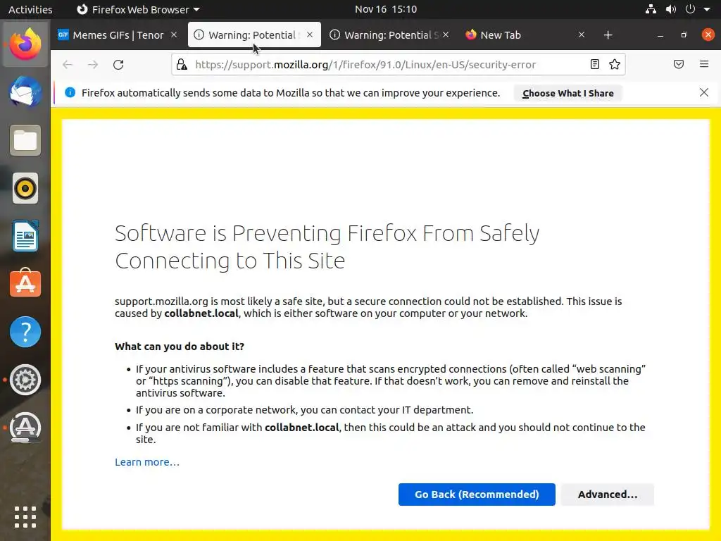Image resolution: width=721 pixels, height=541 pixels.
Task: Open the Firefox hamburger menu
Action: (x=704, y=65)
